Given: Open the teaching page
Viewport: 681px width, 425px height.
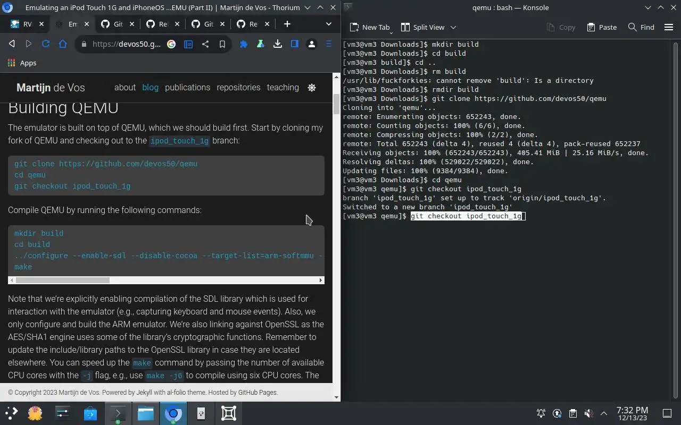Looking at the screenshot, I should 283,88.
